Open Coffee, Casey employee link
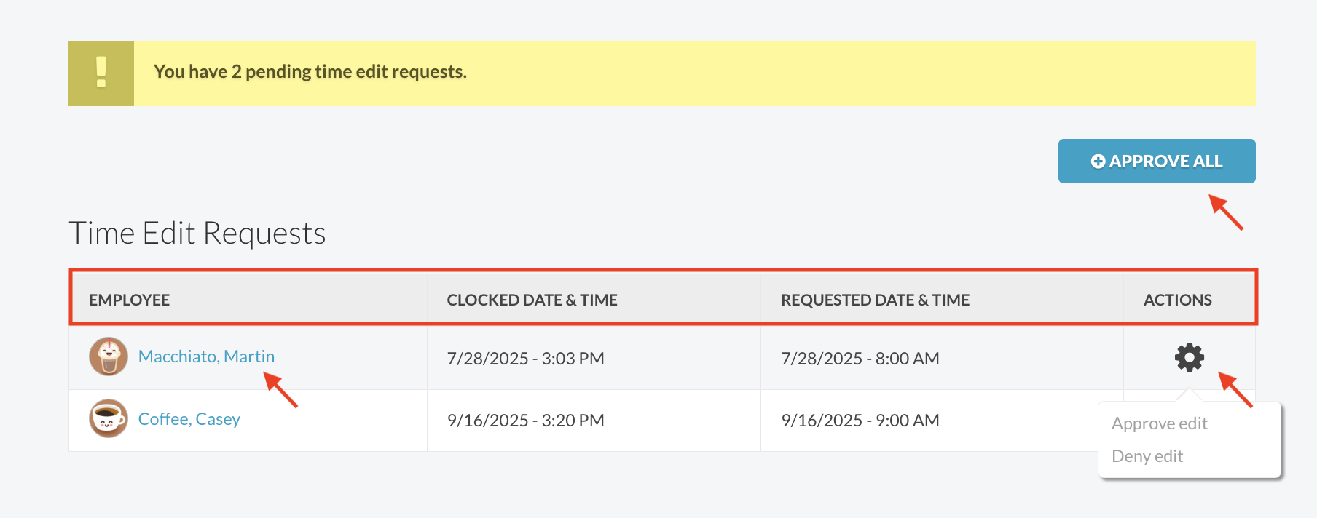Viewport: 1317px width, 518px height. coord(189,419)
